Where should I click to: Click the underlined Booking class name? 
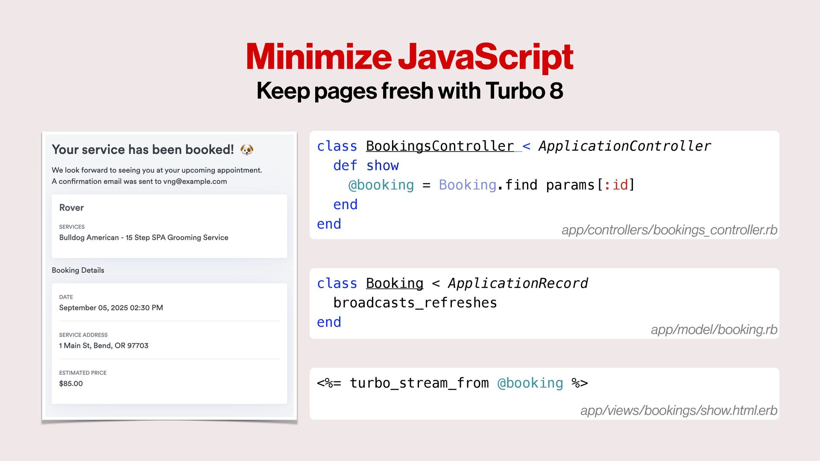pyautogui.click(x=394, y=283)
